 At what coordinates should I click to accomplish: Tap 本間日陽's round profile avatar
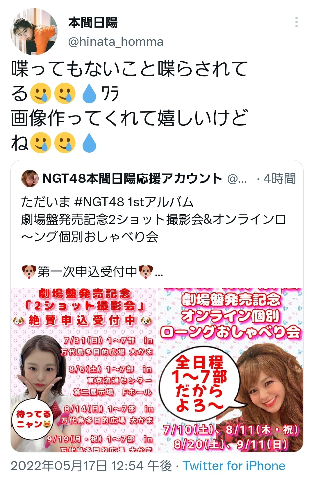tap(34, 31)
